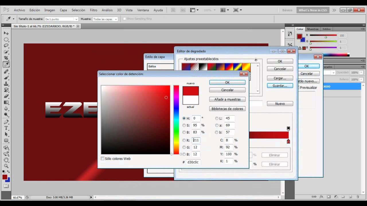The height and width of the screenshot is (206, 367).
Task: Select the Blur tool
Action: 6,108
